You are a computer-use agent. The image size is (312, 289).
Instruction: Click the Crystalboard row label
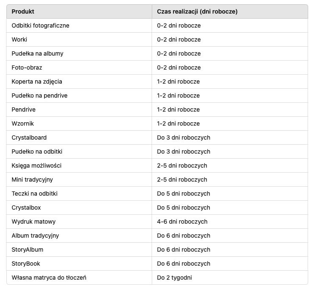(29, 137)
